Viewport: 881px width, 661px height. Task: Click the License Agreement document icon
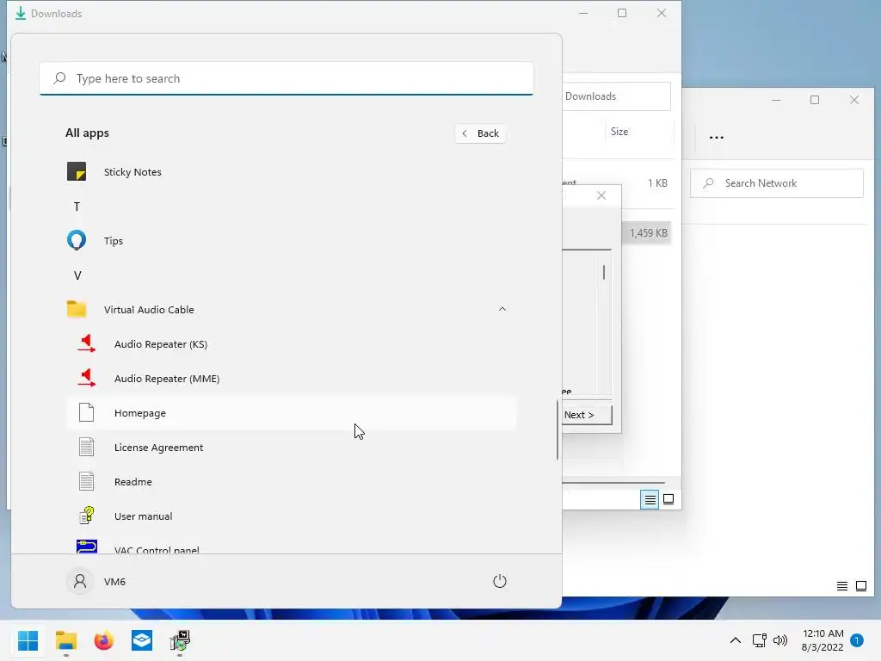87,447
